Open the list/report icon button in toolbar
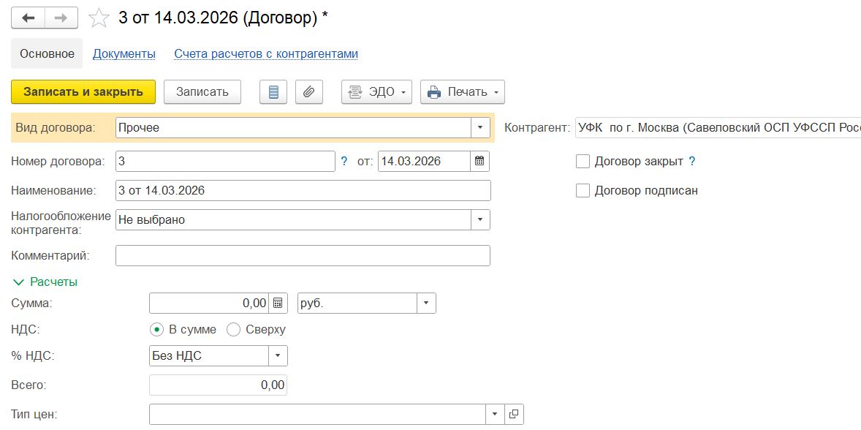Screen dimensions: 861x430 (274, 92)
